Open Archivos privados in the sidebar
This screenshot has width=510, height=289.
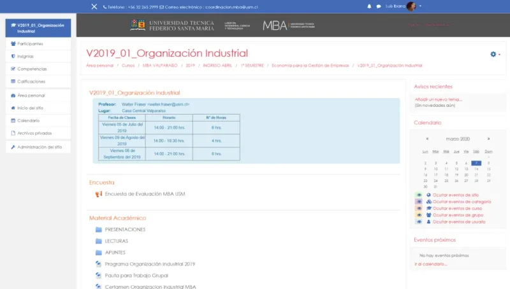38,133
